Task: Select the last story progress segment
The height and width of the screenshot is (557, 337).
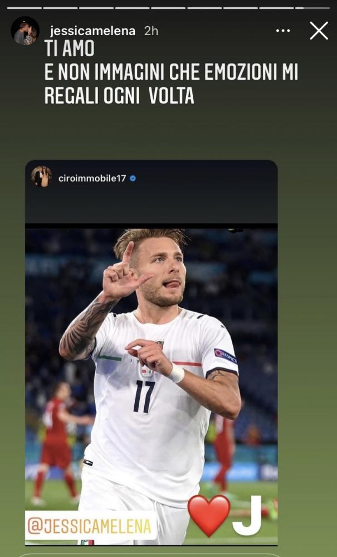Action: (312, 8)
